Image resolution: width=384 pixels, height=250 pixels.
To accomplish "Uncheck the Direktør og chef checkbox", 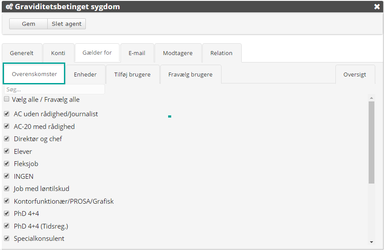I will (7, 139).
